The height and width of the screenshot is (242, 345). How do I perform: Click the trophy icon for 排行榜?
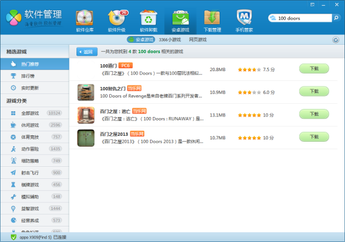point(13,76)
